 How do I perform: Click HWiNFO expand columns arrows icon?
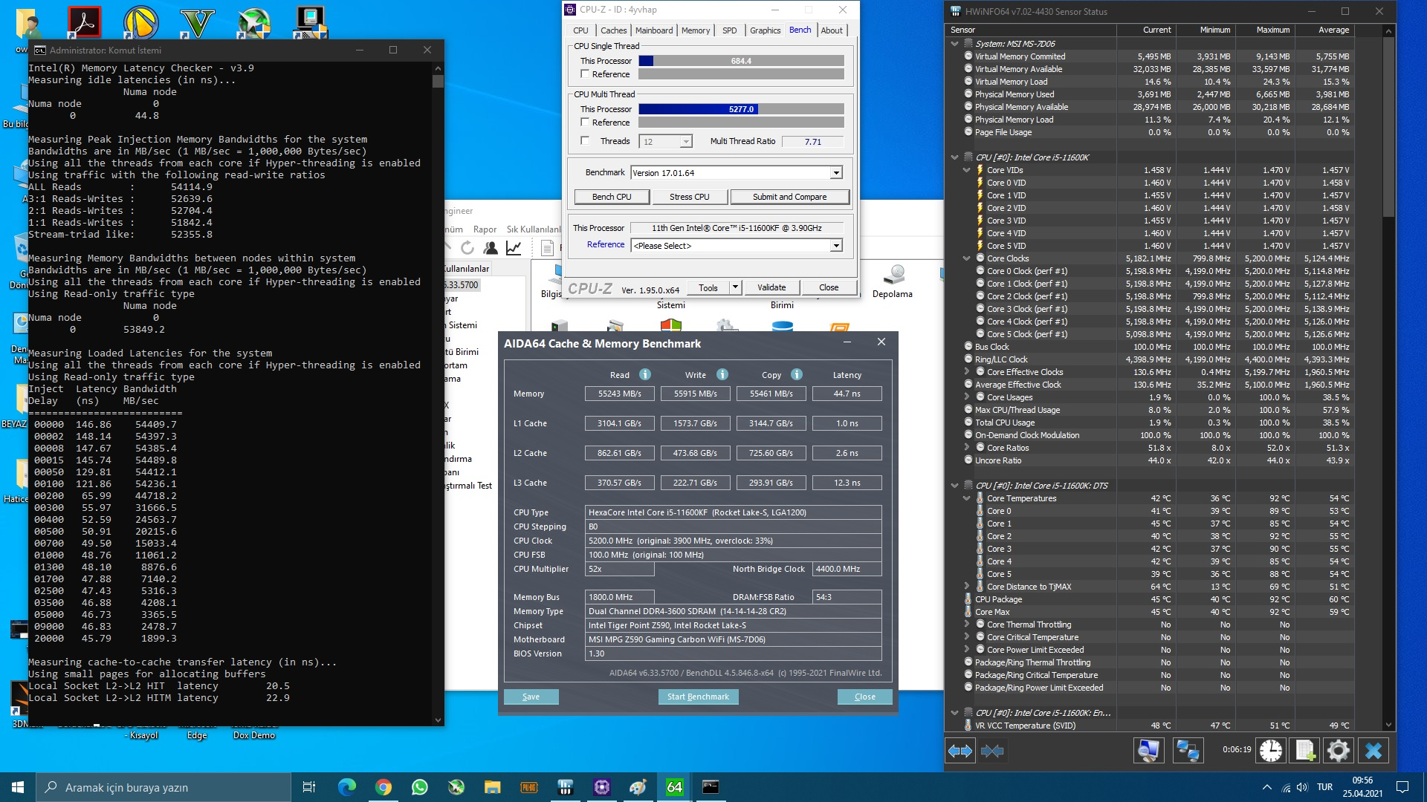tap(960, 751)
